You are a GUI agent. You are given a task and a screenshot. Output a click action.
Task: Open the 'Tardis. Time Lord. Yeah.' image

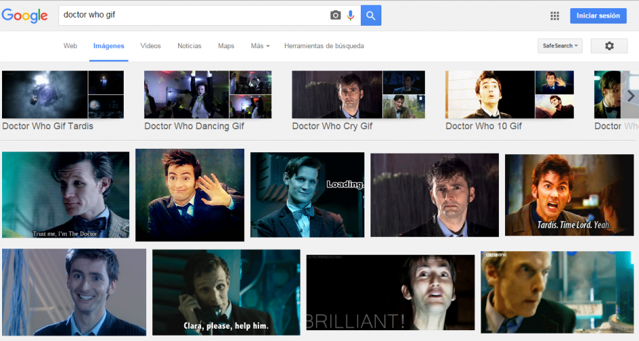click(569, 195)
